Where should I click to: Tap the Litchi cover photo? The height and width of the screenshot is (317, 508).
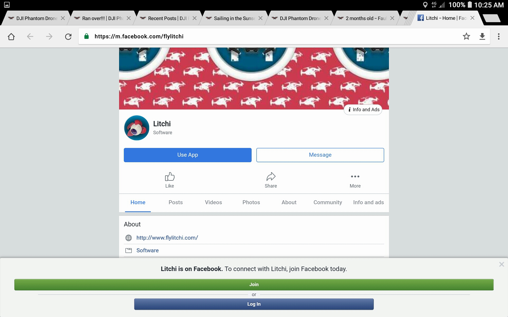[254, 78]
